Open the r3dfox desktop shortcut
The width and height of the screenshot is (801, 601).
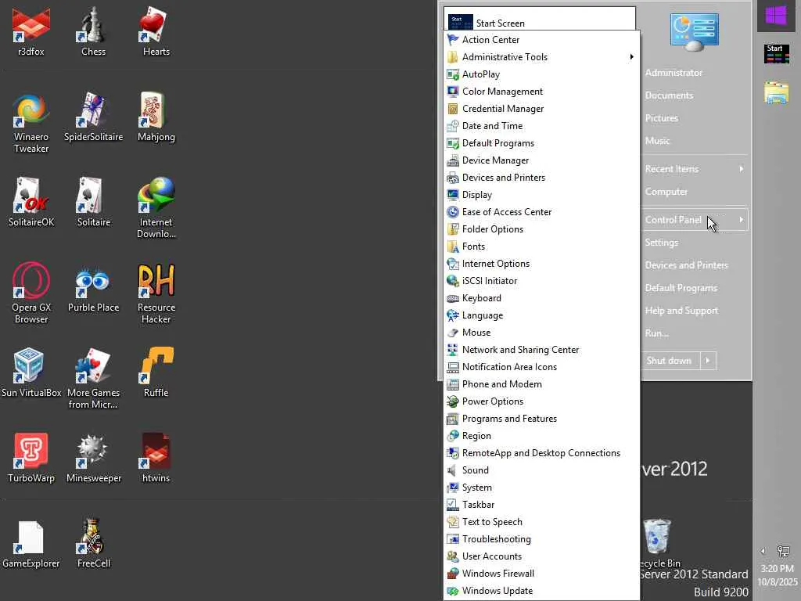tap(31, 31)
